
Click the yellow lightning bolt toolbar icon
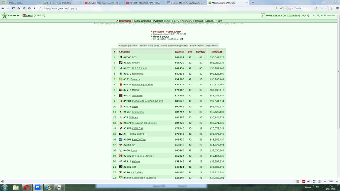[x=276, y=8]
